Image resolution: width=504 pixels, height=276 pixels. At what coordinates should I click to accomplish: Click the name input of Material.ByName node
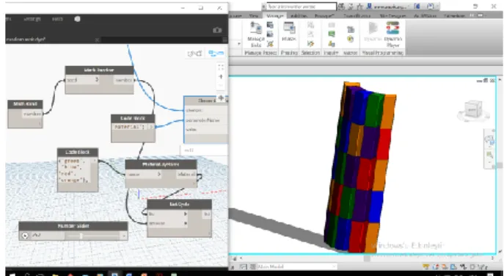(143, 175)
